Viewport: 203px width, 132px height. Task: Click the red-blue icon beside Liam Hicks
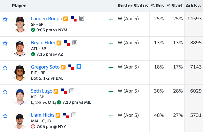click(x=66, y=115)
